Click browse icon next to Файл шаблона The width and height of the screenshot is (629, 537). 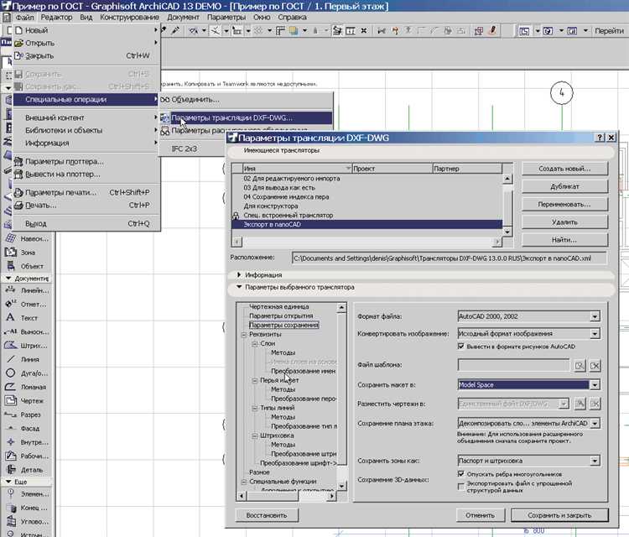tap(580, 366)
